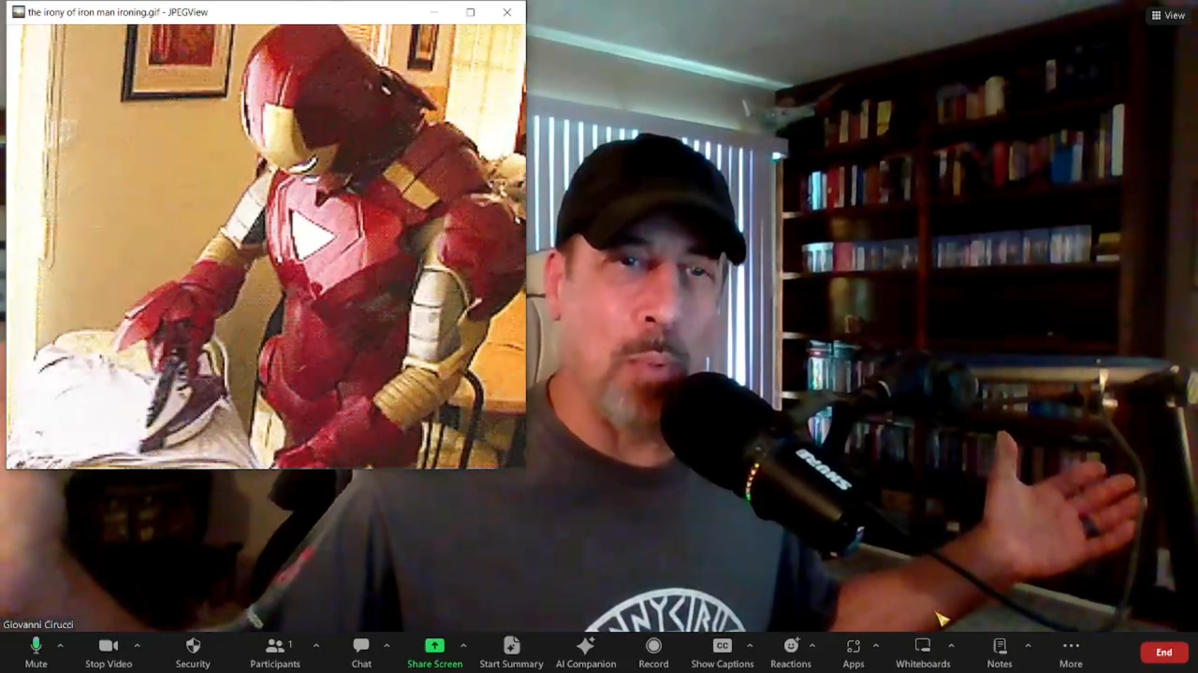
Task: Open the Reactions emoji menu
Action: point(791,652)
